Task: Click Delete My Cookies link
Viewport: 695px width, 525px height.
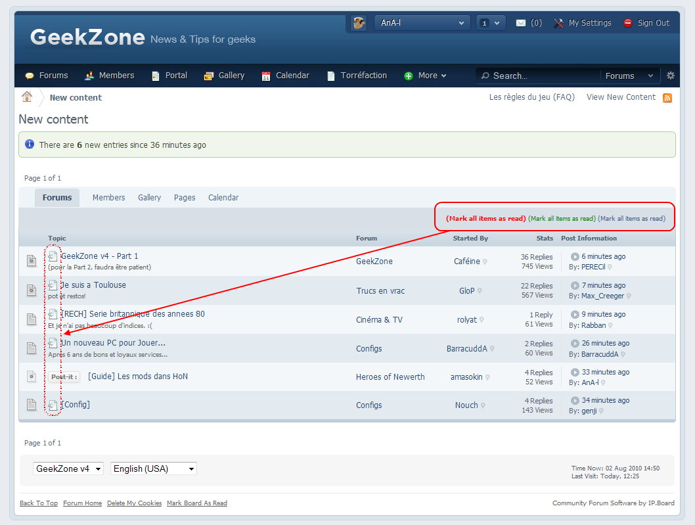Action: click(x=134, y=503)
